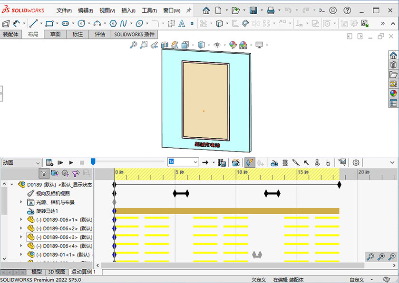This screenshot has height=283, width=399.
Task: Add a Contact in motion study
Action: coord(317,163)
